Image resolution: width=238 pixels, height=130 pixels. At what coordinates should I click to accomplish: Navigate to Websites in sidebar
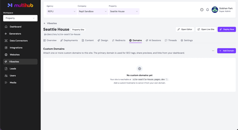20,55
